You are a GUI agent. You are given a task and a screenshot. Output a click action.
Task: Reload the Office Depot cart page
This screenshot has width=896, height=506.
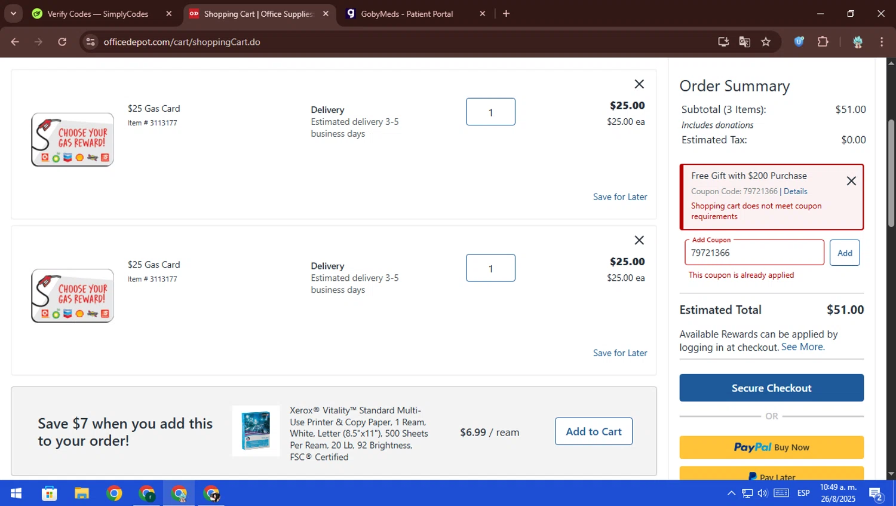pyautogui.click(x=62, y=42)
